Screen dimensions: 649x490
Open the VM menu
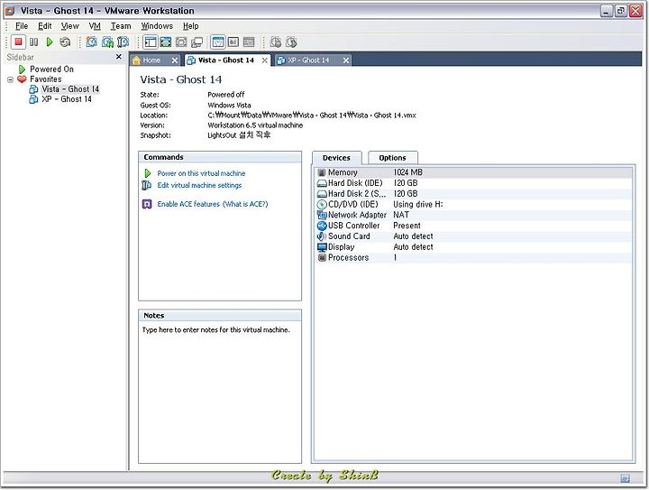[95, 26]
